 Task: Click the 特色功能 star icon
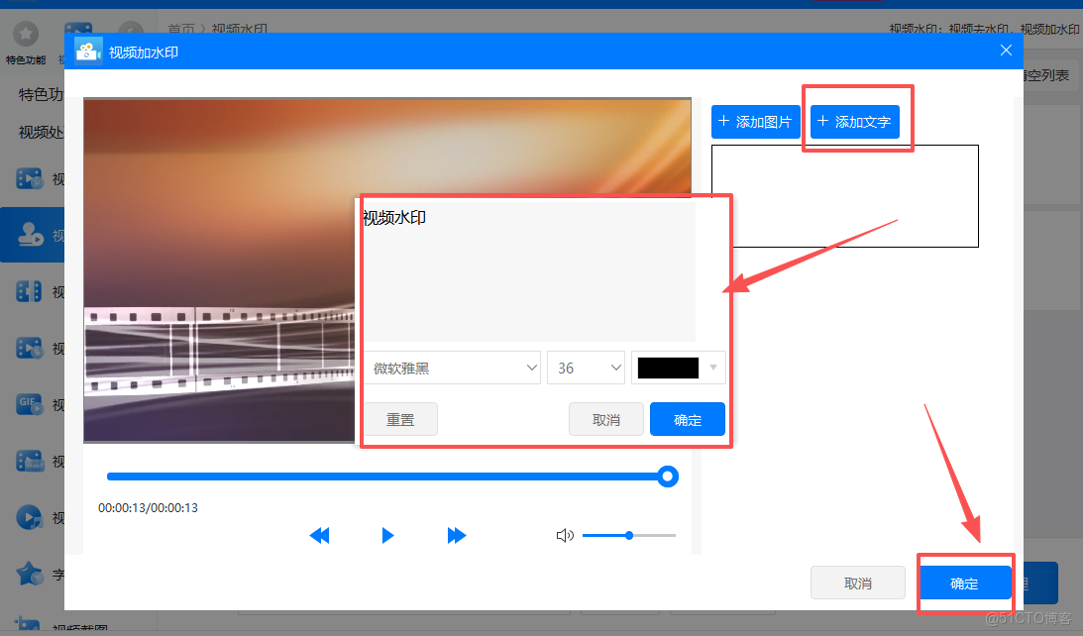[x=26, y=33]
